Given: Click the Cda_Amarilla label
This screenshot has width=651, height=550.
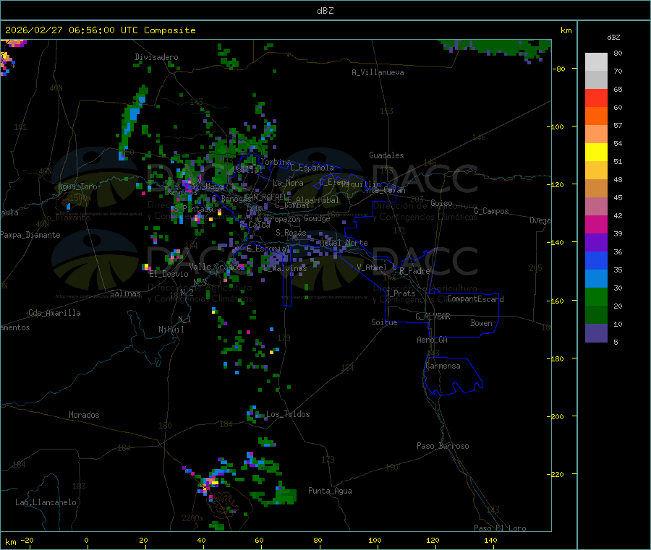Looking at the screenshot, I should (x=55, y=313).
